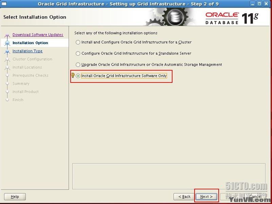Cancel the Grid Infrastructure installation
Image resolution: width=272 pixels, height=204 pixels.
[255, 197]
